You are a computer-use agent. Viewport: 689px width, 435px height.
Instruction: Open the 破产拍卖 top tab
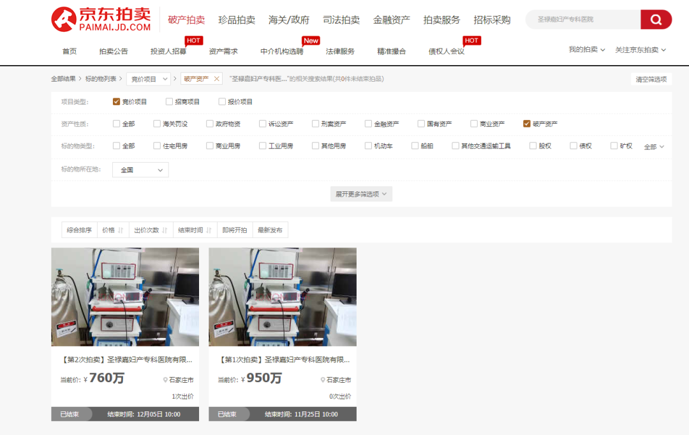pyautogui.click(x=186, y=20)
